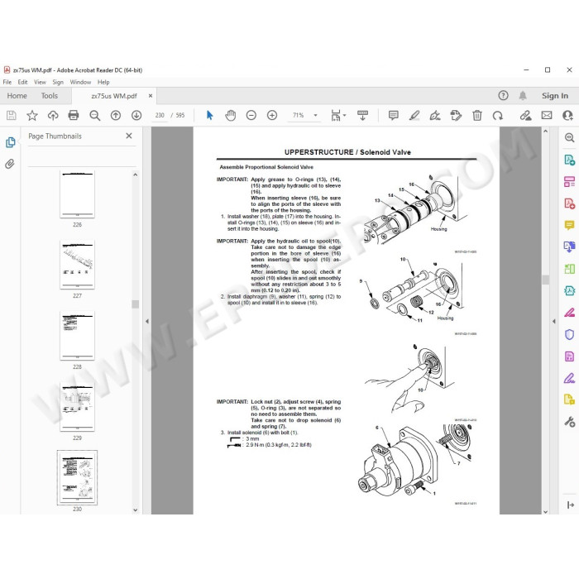Select page 228 thumbnail
The width and height of the screenshot is (579, 579).
pyautogui.click(x=77, y=336)
